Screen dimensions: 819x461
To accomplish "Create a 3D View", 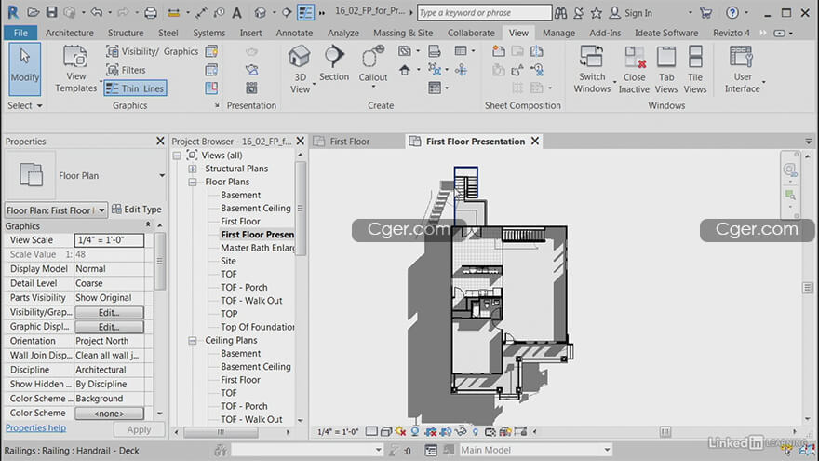I will (x=300, y=69).
